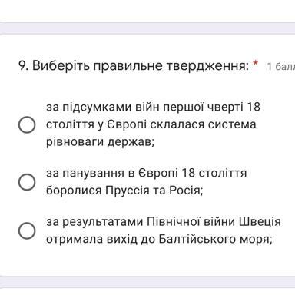Screen dimensions: 295x295
Task: Click the question title 'Виберіть правильне твердження:'
Action: pyautogui.click(x=141, y=66)
